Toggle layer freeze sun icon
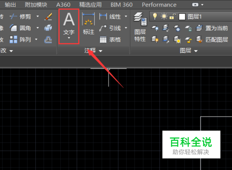Viewport: 232px width, 170px height. click(x=164, y=16)
